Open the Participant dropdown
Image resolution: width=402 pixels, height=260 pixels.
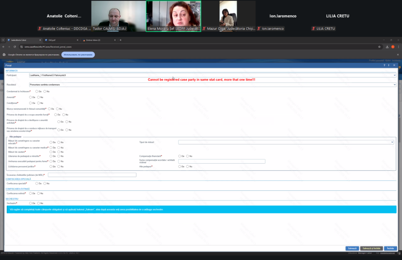pyautogui.click(x=212, y=75)
